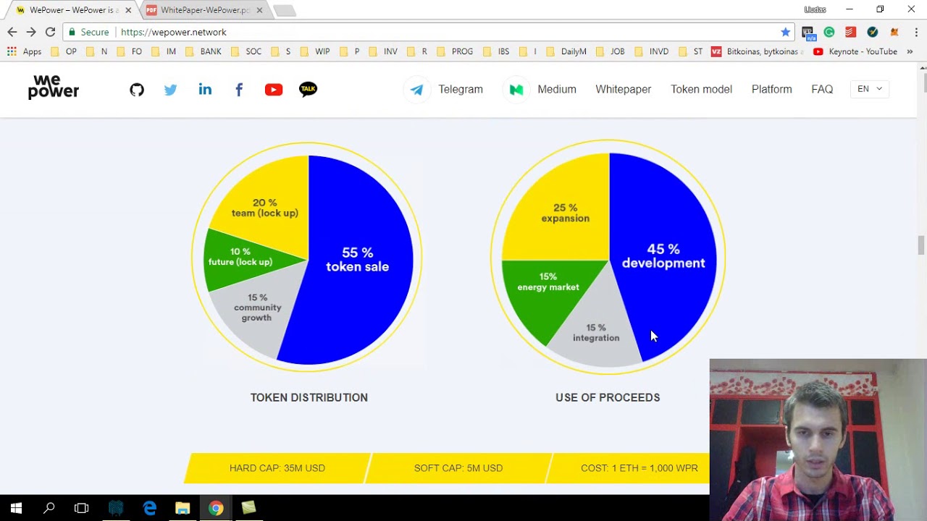
Task: Open the LinkedIn icon in header
Action: (x=205, y=89)
